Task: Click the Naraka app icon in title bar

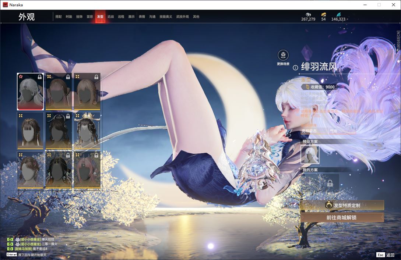Action: pos(5,5)
